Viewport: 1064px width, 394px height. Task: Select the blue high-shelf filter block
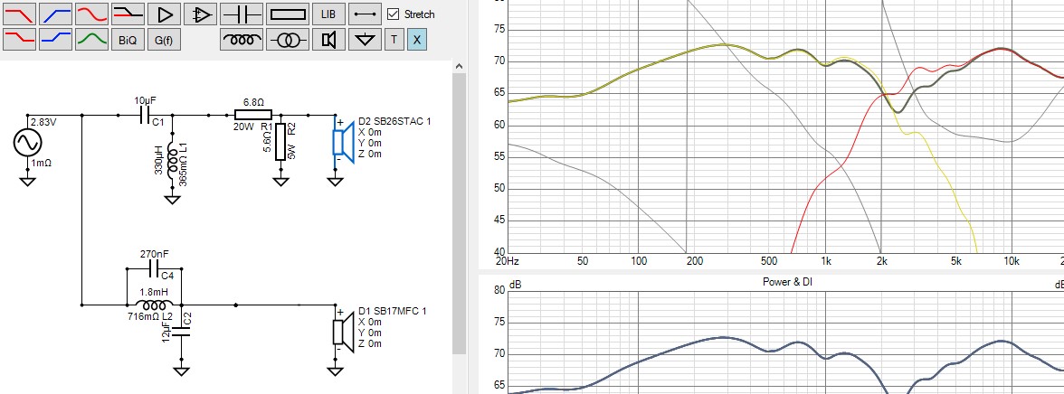coord(55,40)
